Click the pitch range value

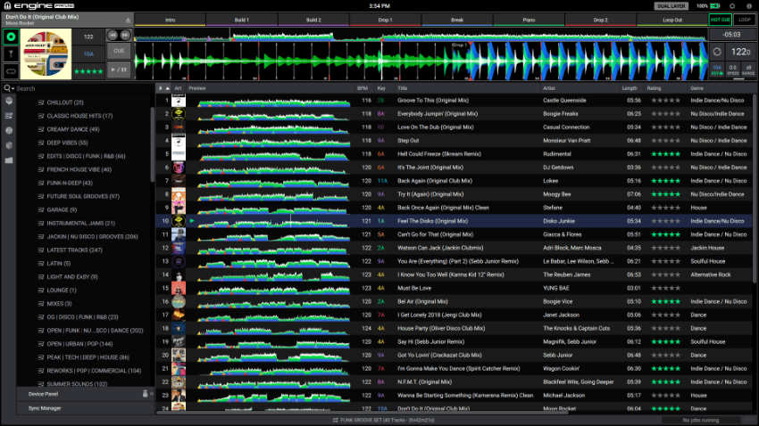(x=748, y=70)
